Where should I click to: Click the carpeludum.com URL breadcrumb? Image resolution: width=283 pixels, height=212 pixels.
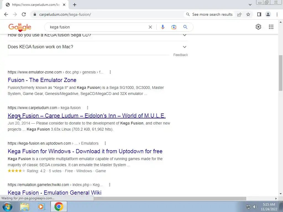click(44, 108)
